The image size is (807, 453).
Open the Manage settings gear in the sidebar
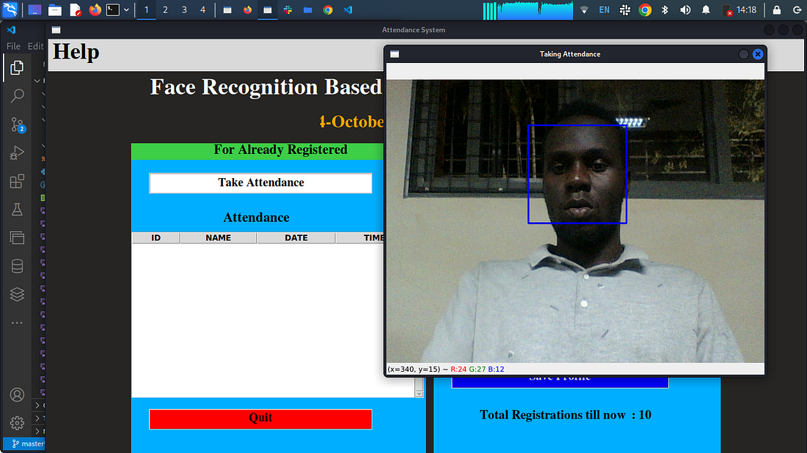coord(17,423)
